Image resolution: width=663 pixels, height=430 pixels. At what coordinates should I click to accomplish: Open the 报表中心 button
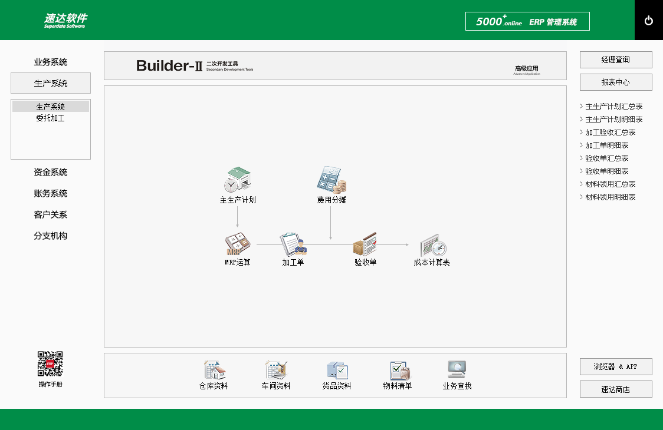[616, 82]
